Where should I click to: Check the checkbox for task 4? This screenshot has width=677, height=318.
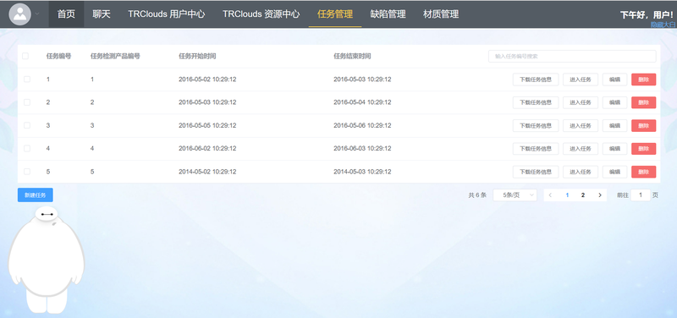[x=27, y=149]
